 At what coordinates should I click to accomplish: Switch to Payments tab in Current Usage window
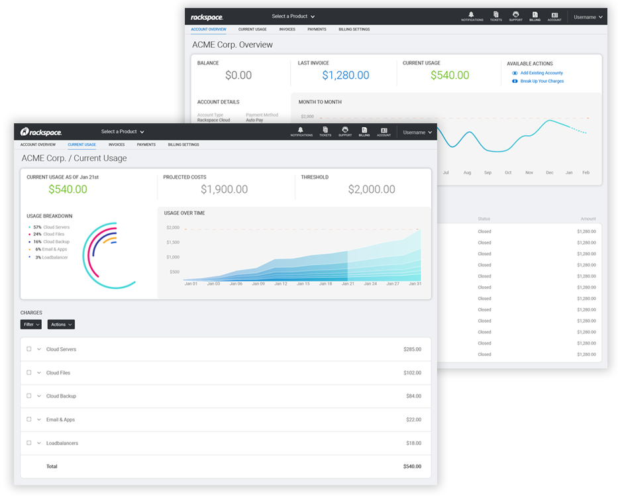coord(146,144)
